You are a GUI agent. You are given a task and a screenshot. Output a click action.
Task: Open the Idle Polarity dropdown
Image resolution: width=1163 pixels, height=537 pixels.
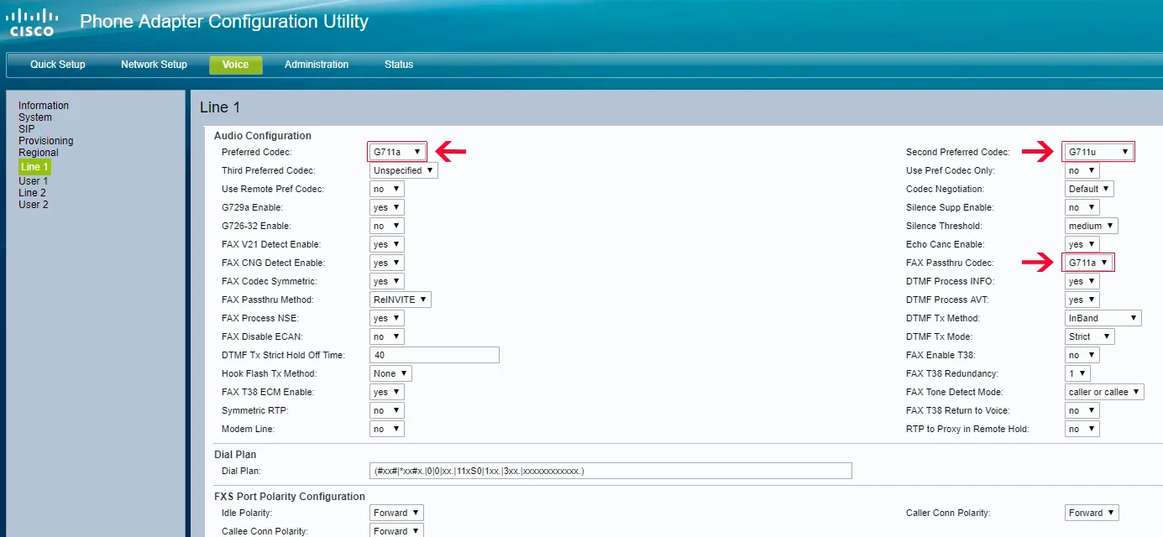[396, 513]
